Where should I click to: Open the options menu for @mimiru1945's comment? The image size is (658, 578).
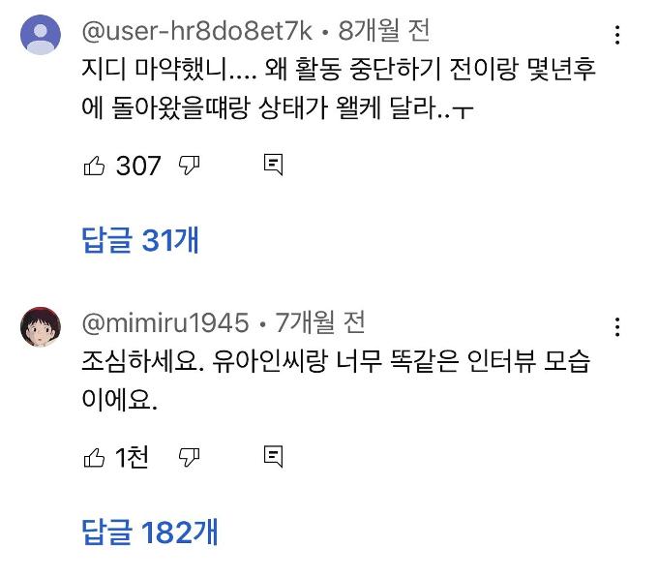[x=617, y=328]
